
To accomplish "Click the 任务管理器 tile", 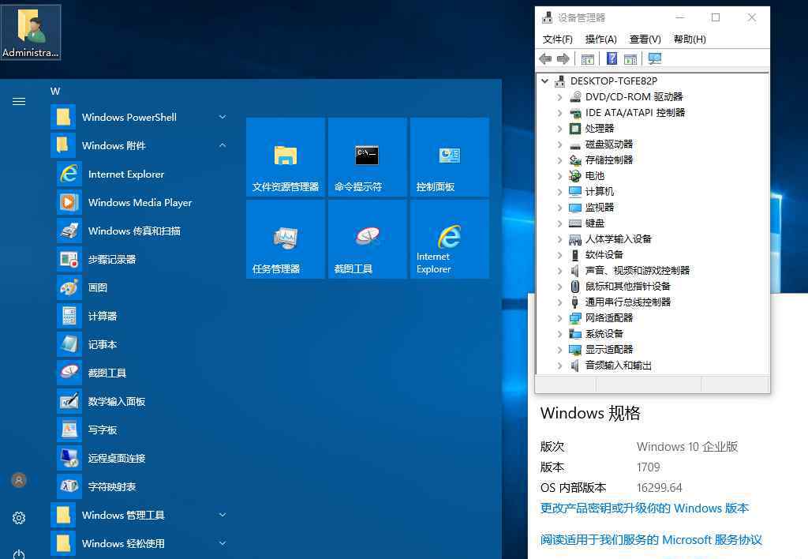I will [x=286, y=239].
